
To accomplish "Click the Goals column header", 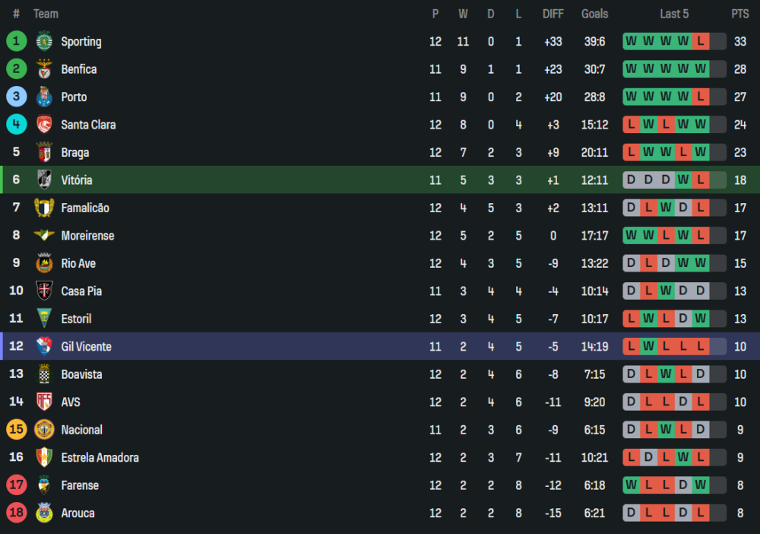I will point(594,14).
